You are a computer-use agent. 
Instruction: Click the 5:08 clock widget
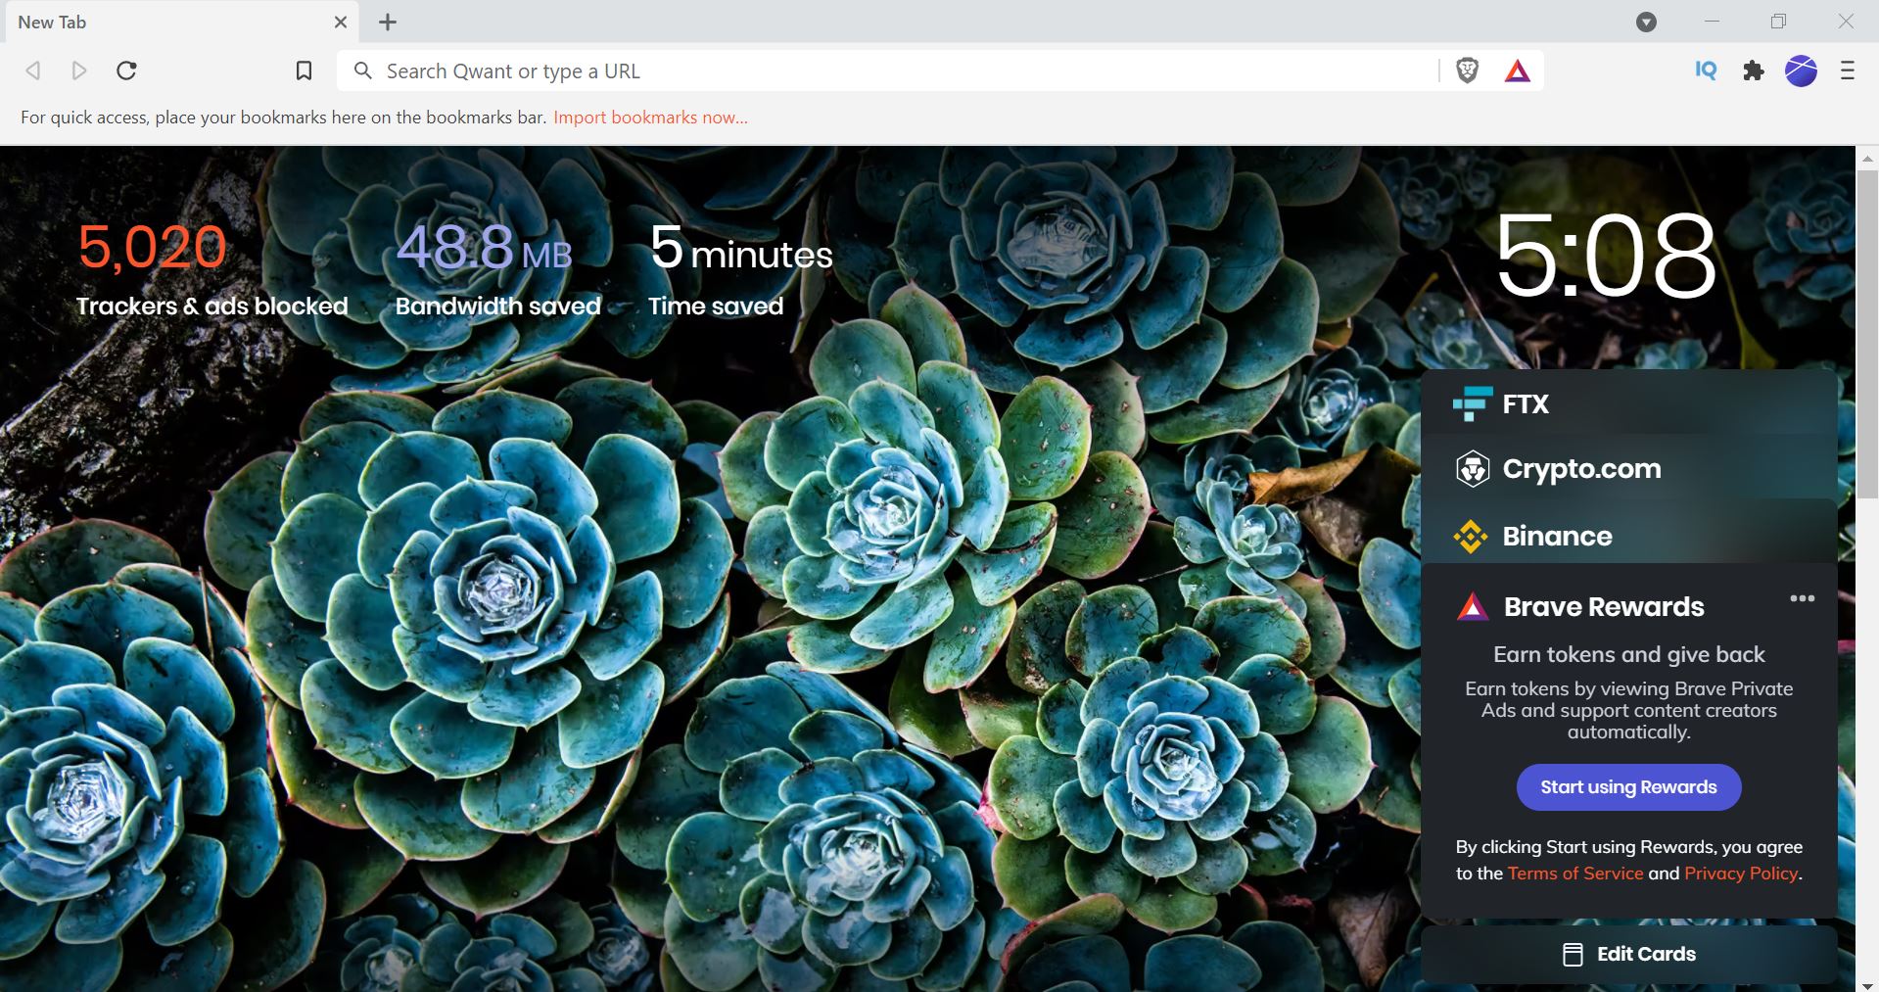(x=1606, y=257)
